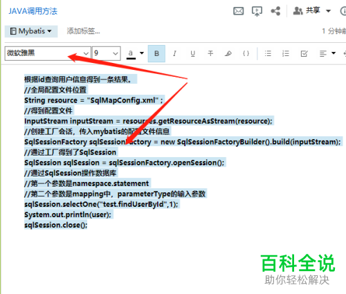The image size is (346, 294).
Task: Click the email note envelope icon
Action: (x=238, y=11)
